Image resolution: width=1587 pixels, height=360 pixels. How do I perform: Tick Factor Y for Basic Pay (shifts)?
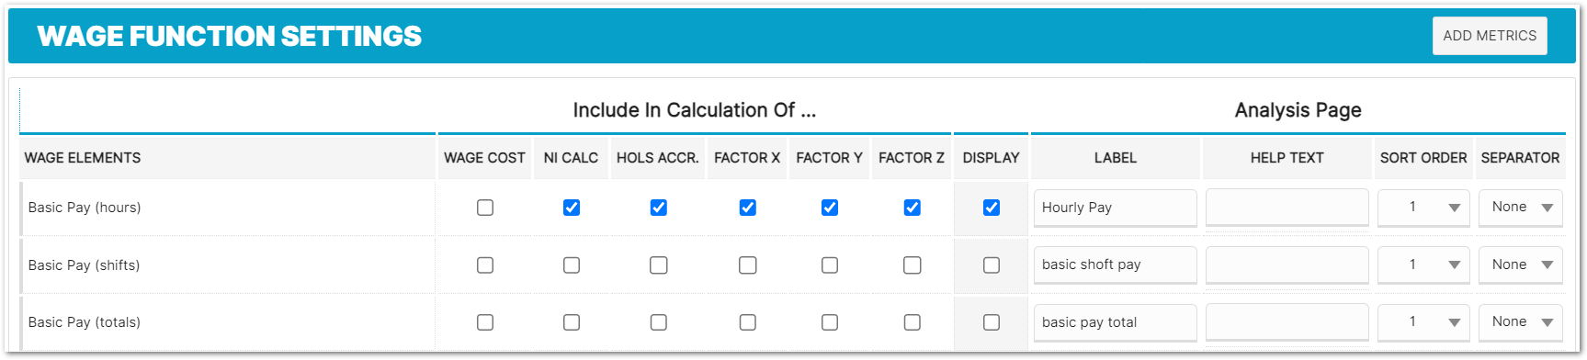[x=830, y=265]
